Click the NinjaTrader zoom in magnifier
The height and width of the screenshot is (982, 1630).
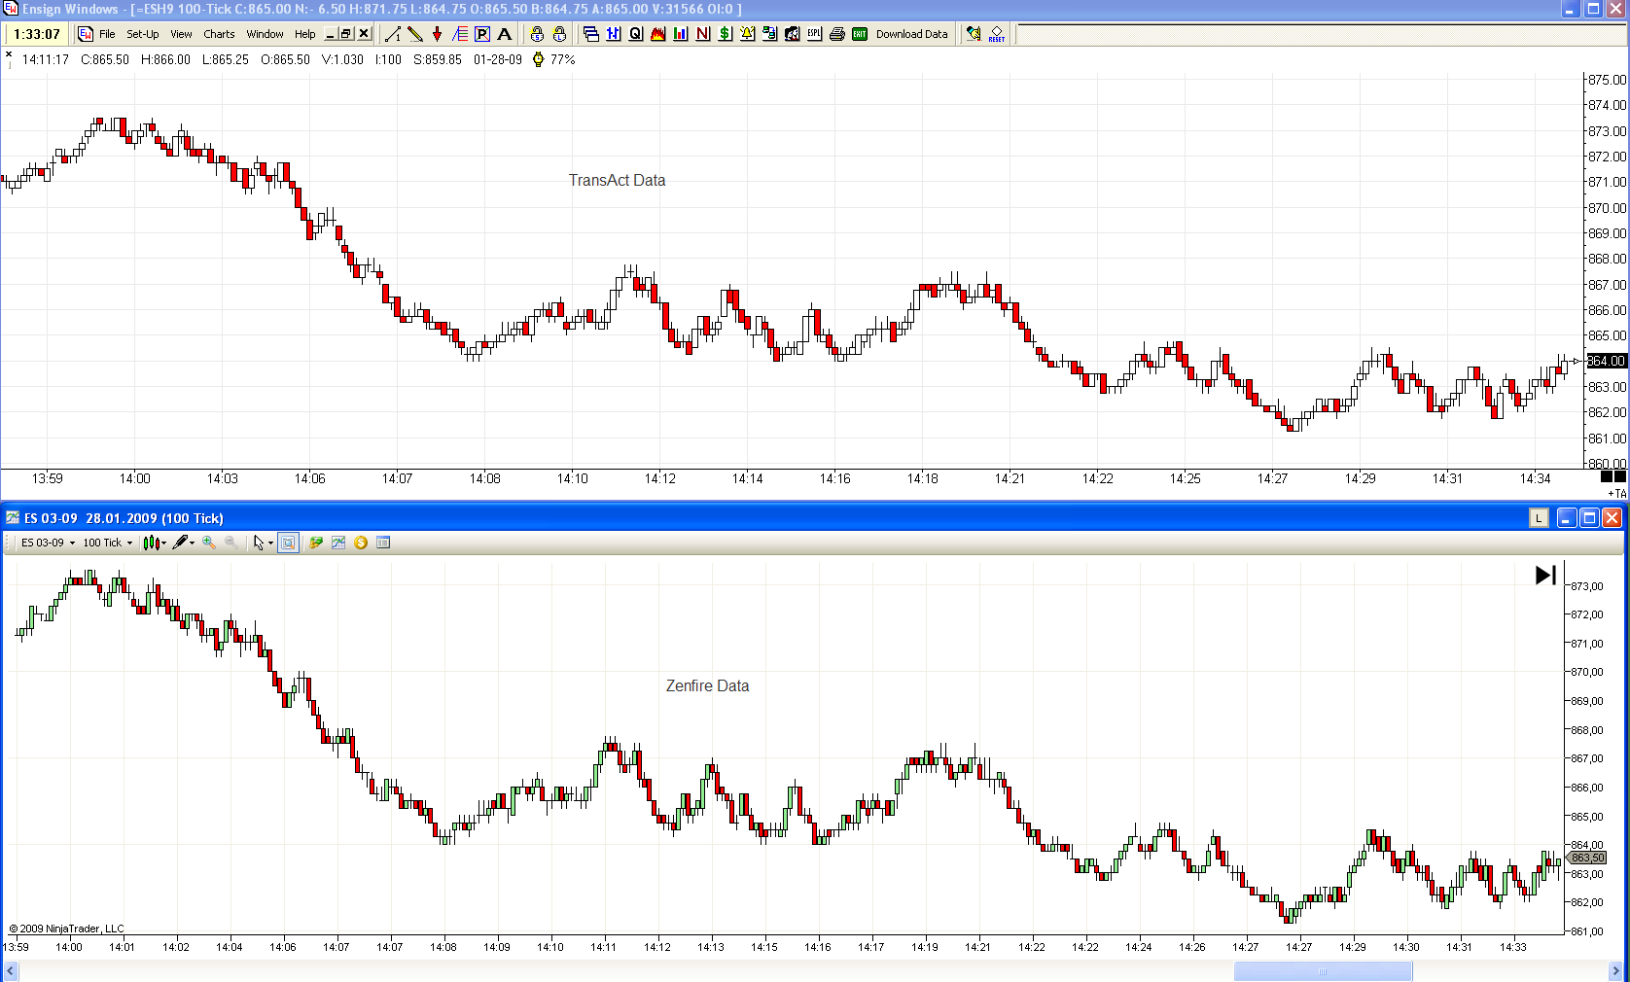(209, 543)
